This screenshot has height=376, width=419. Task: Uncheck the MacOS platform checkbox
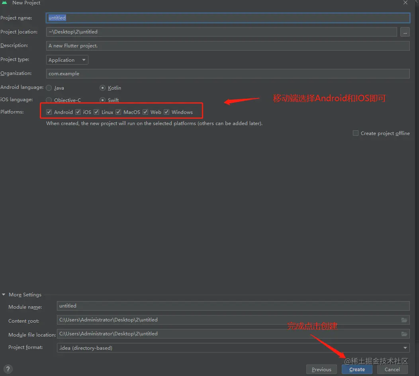click(118, 112)
